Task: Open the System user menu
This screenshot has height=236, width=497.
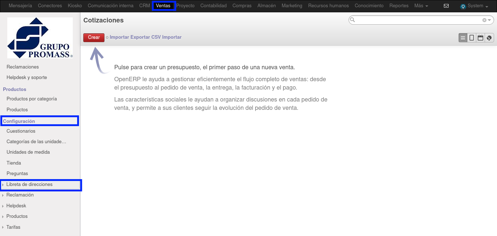Action: click(474, 6)
